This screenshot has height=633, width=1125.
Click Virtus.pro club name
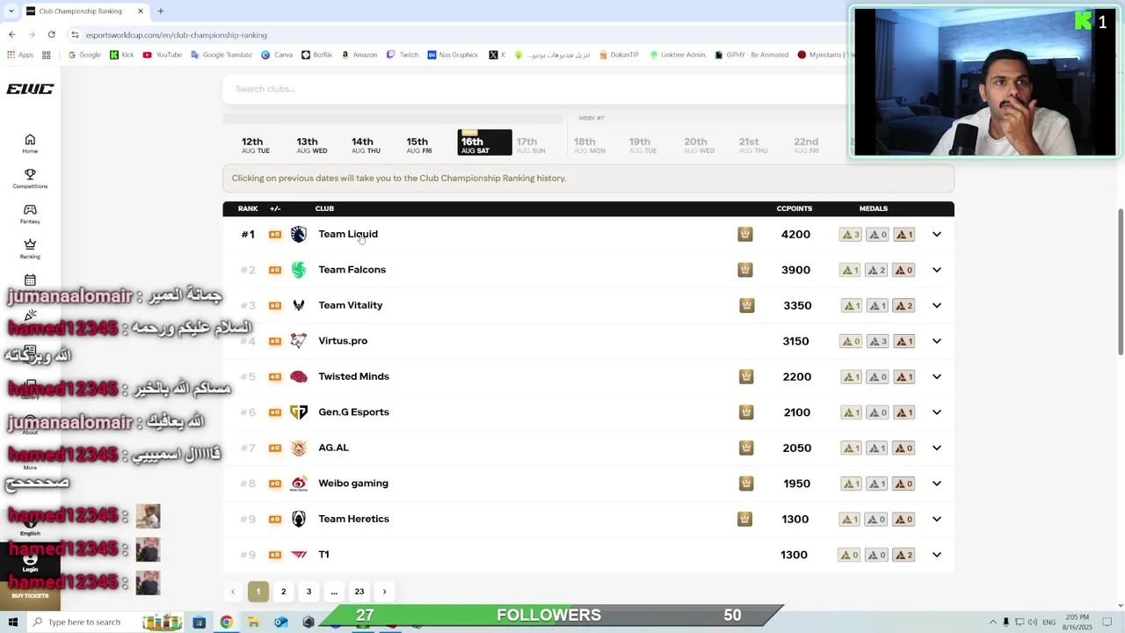[343, 341]
